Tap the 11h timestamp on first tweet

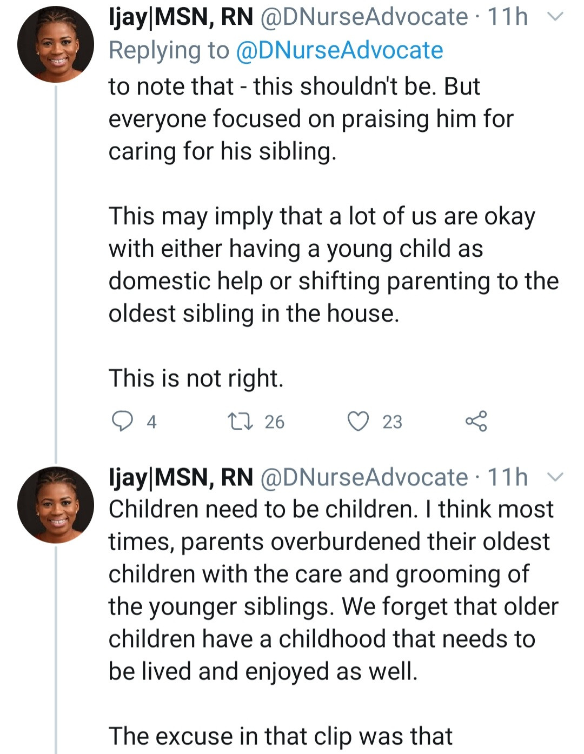click(507, 17)
